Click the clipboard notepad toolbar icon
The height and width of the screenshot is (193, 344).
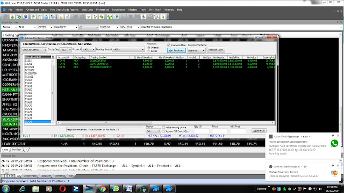(156, 17)
